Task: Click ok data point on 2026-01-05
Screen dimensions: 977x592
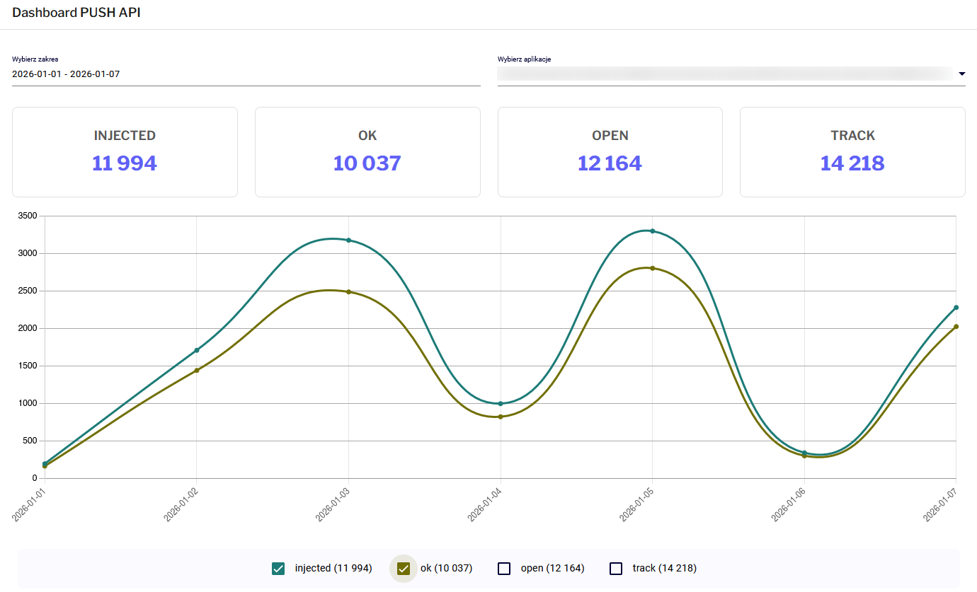Action: pyautogui.click(x=653, y=268)
